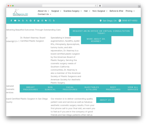Click the square icon beside the heart icon
Screen dimensions: 147x125
42,21
